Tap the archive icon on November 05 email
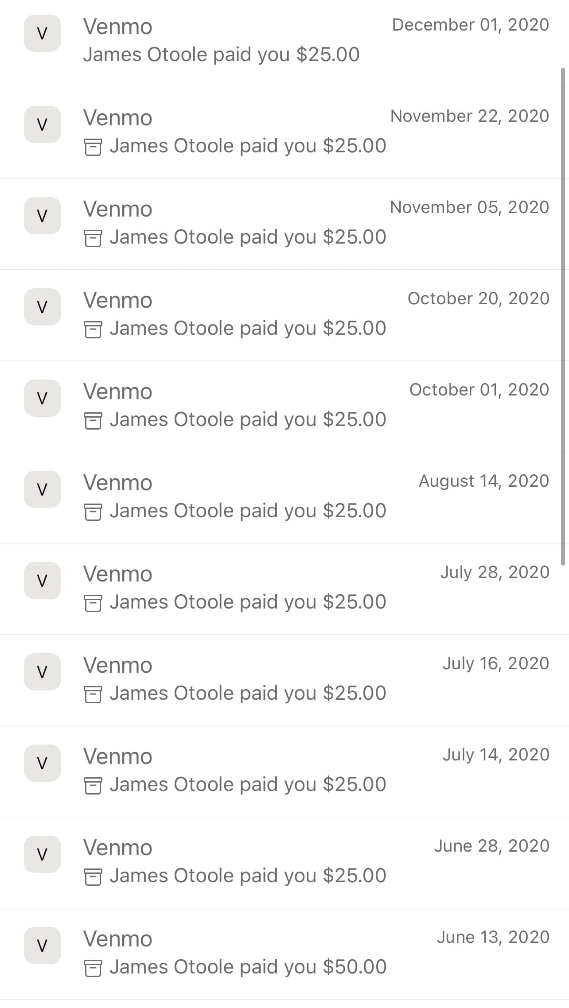This screenshot has width=569, height=1008. pyautogui.click(x=93, y=238)
